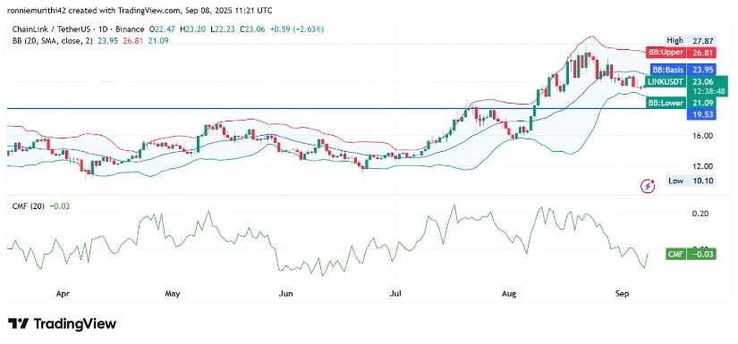The width and height of the screenshot is (738, 344).
Task: Click the Sep label on the time axis
Action: (x=622, y=294)
